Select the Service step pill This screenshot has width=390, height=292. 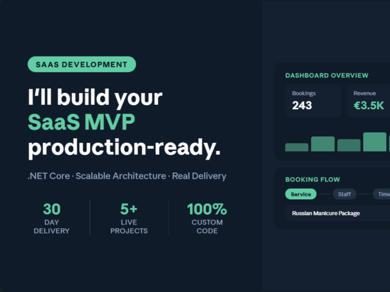click(x=301, y=194)
